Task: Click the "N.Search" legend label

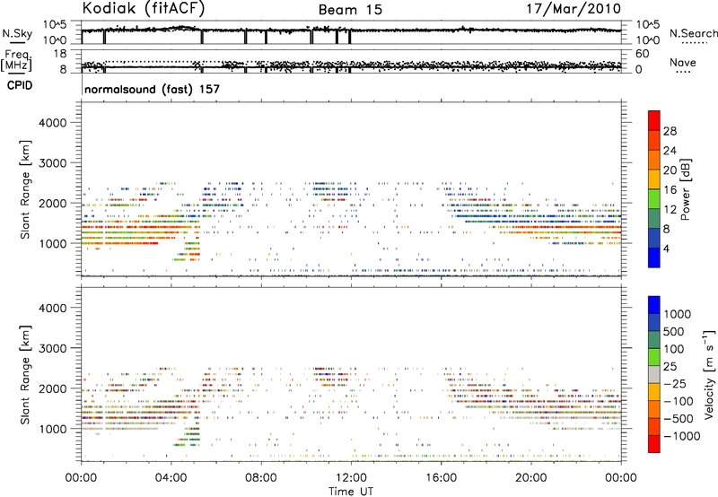Action: pos(693,33)
